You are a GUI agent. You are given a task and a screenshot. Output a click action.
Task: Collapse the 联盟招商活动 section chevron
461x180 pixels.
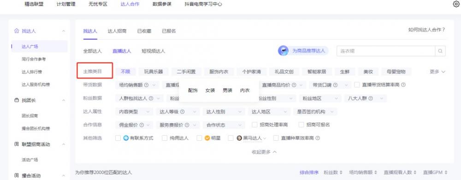pyautogui.click(x=64, y=144)
